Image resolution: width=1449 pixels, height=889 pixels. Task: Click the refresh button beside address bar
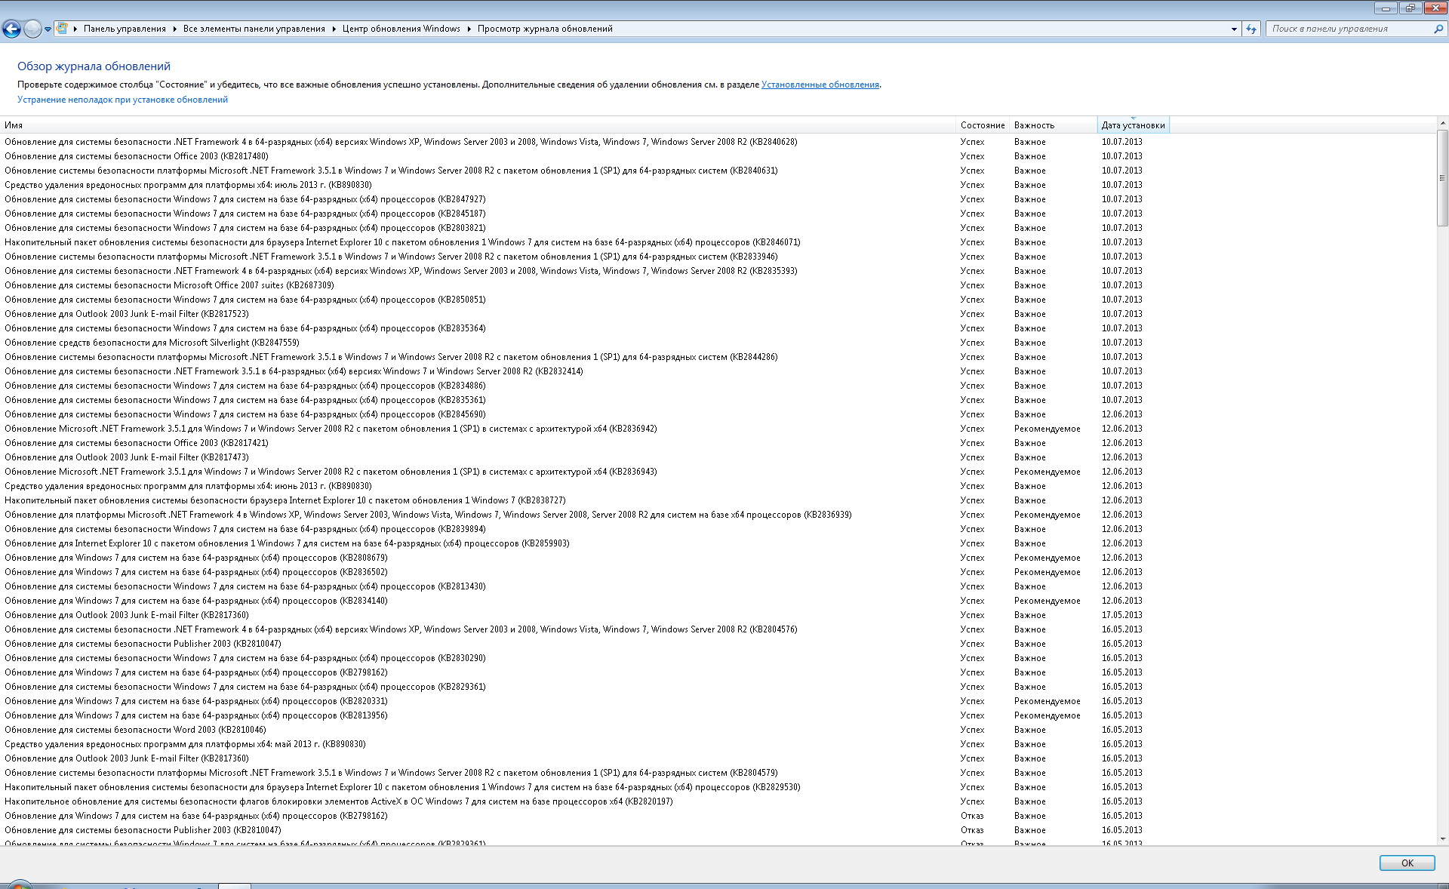click(1251, 29)
